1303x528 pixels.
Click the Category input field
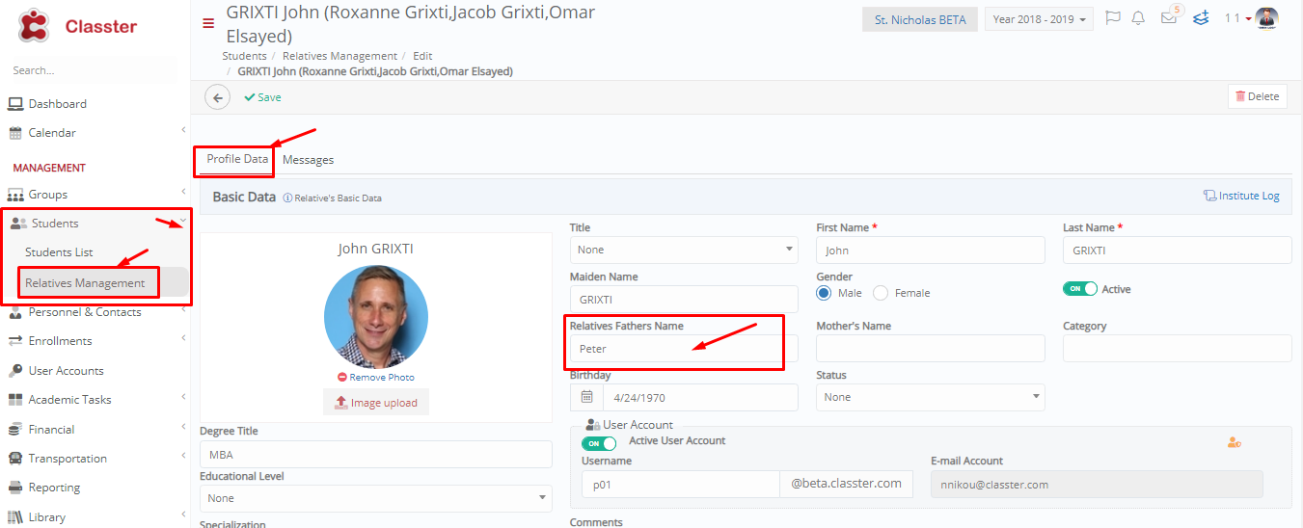point(1178,349)
